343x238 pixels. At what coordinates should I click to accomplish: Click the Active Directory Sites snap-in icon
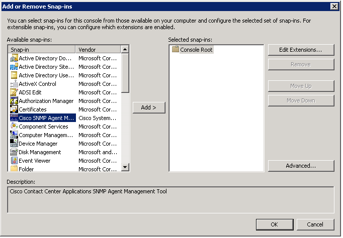14,67
